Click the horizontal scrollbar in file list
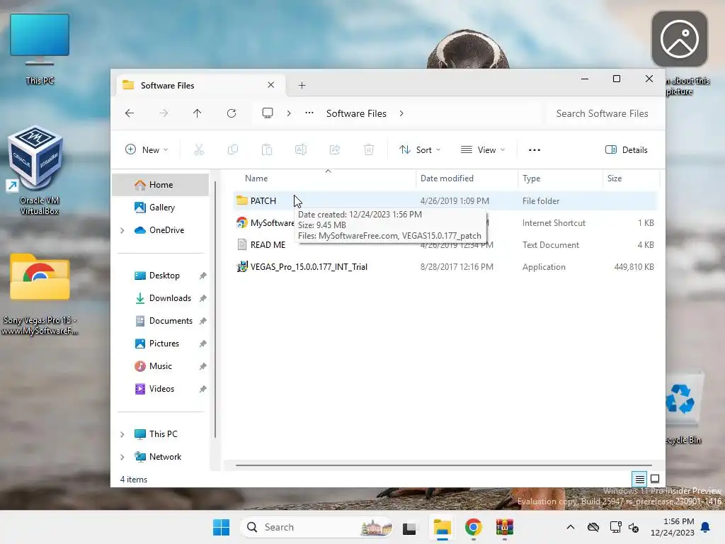Screen dimensions: 725x544 443,465
